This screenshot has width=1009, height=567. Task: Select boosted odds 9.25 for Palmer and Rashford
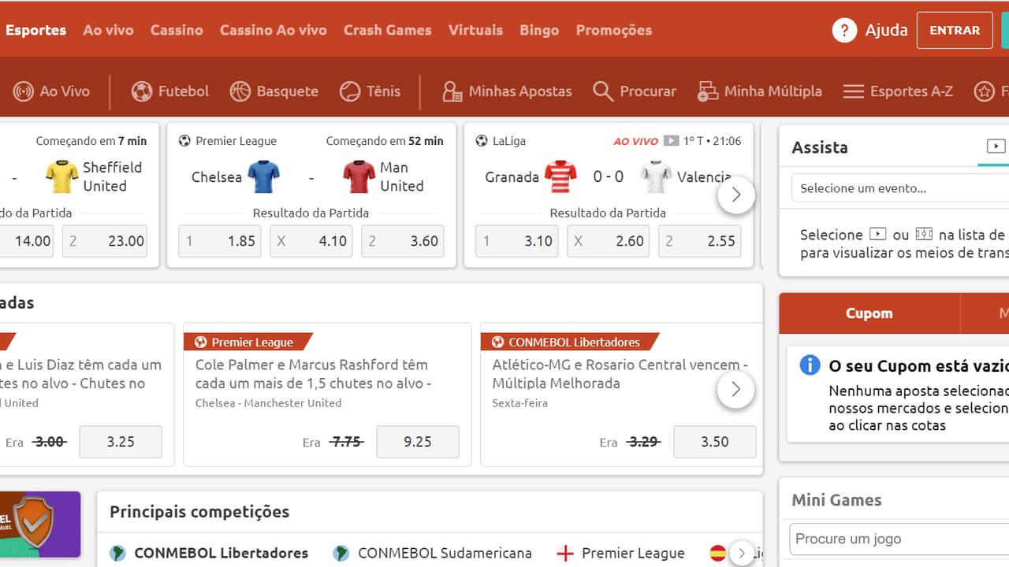(418, 442)
